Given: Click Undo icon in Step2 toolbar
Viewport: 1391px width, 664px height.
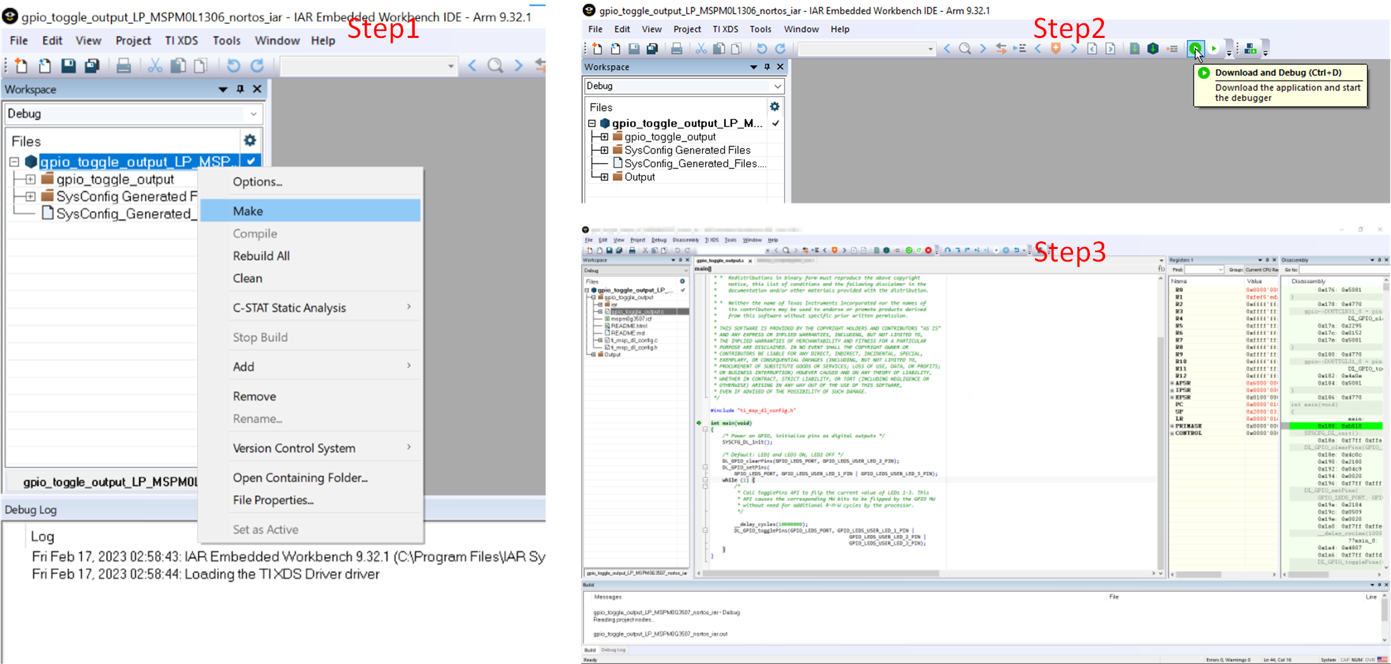Looking at the screenshot, I should pos(762,49).
